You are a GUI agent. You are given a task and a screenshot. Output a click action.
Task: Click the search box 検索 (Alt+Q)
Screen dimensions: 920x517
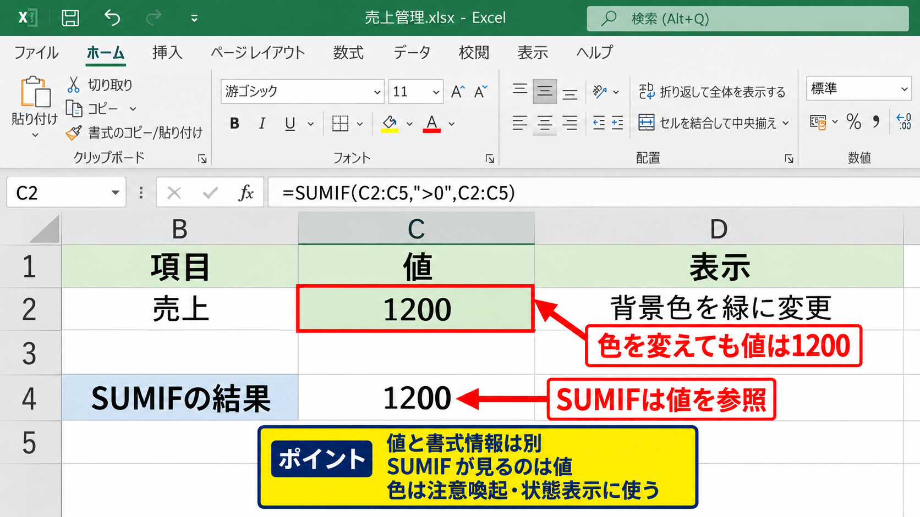[748, 19]
